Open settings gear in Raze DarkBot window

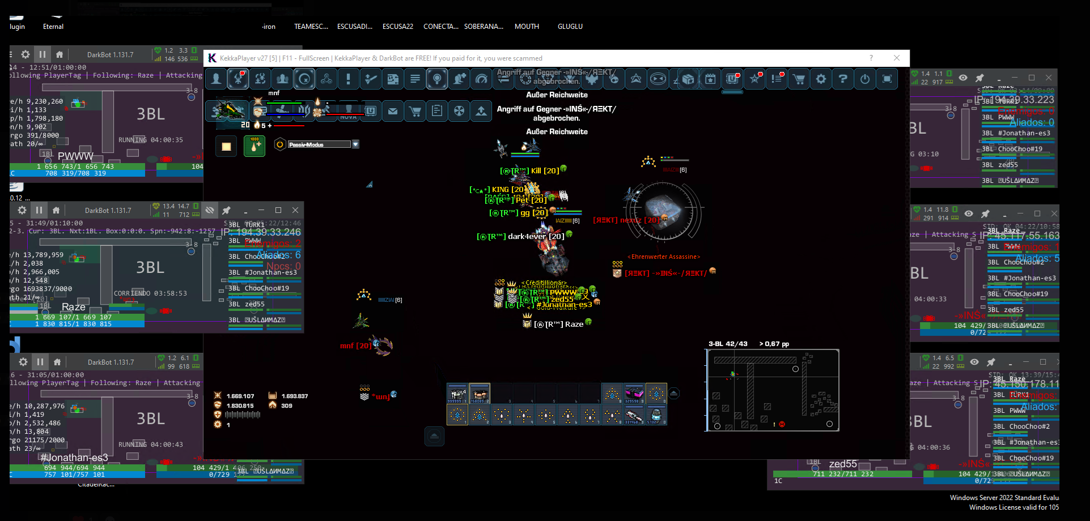[x=22, y=210]
